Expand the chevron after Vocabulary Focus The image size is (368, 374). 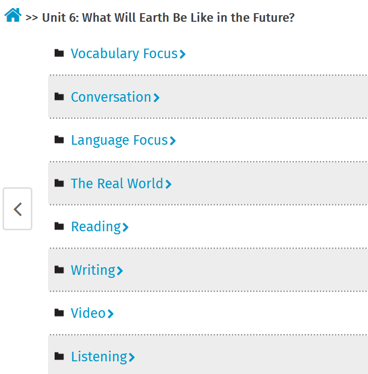182,54
